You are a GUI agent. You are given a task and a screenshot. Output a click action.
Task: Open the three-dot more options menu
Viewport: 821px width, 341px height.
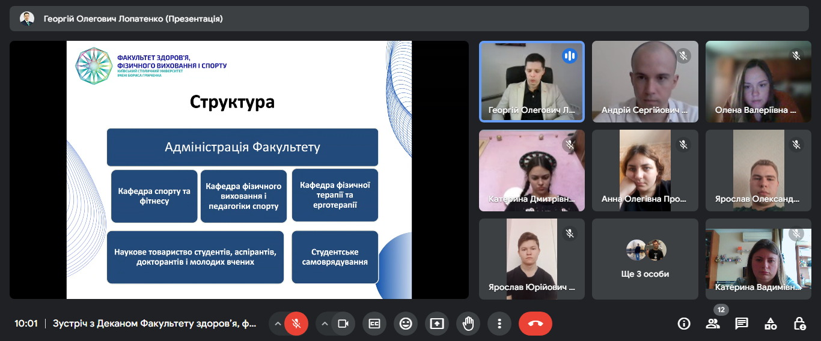tap(499, 324)
